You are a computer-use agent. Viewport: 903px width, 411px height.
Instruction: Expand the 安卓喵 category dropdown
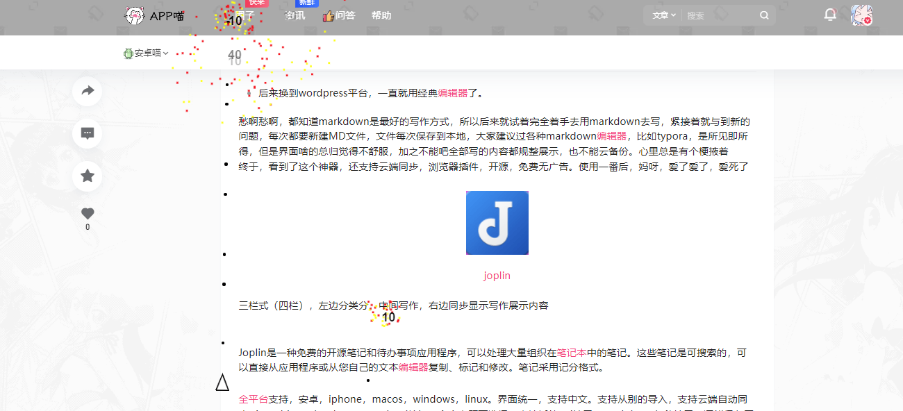(x=147, y=53)
